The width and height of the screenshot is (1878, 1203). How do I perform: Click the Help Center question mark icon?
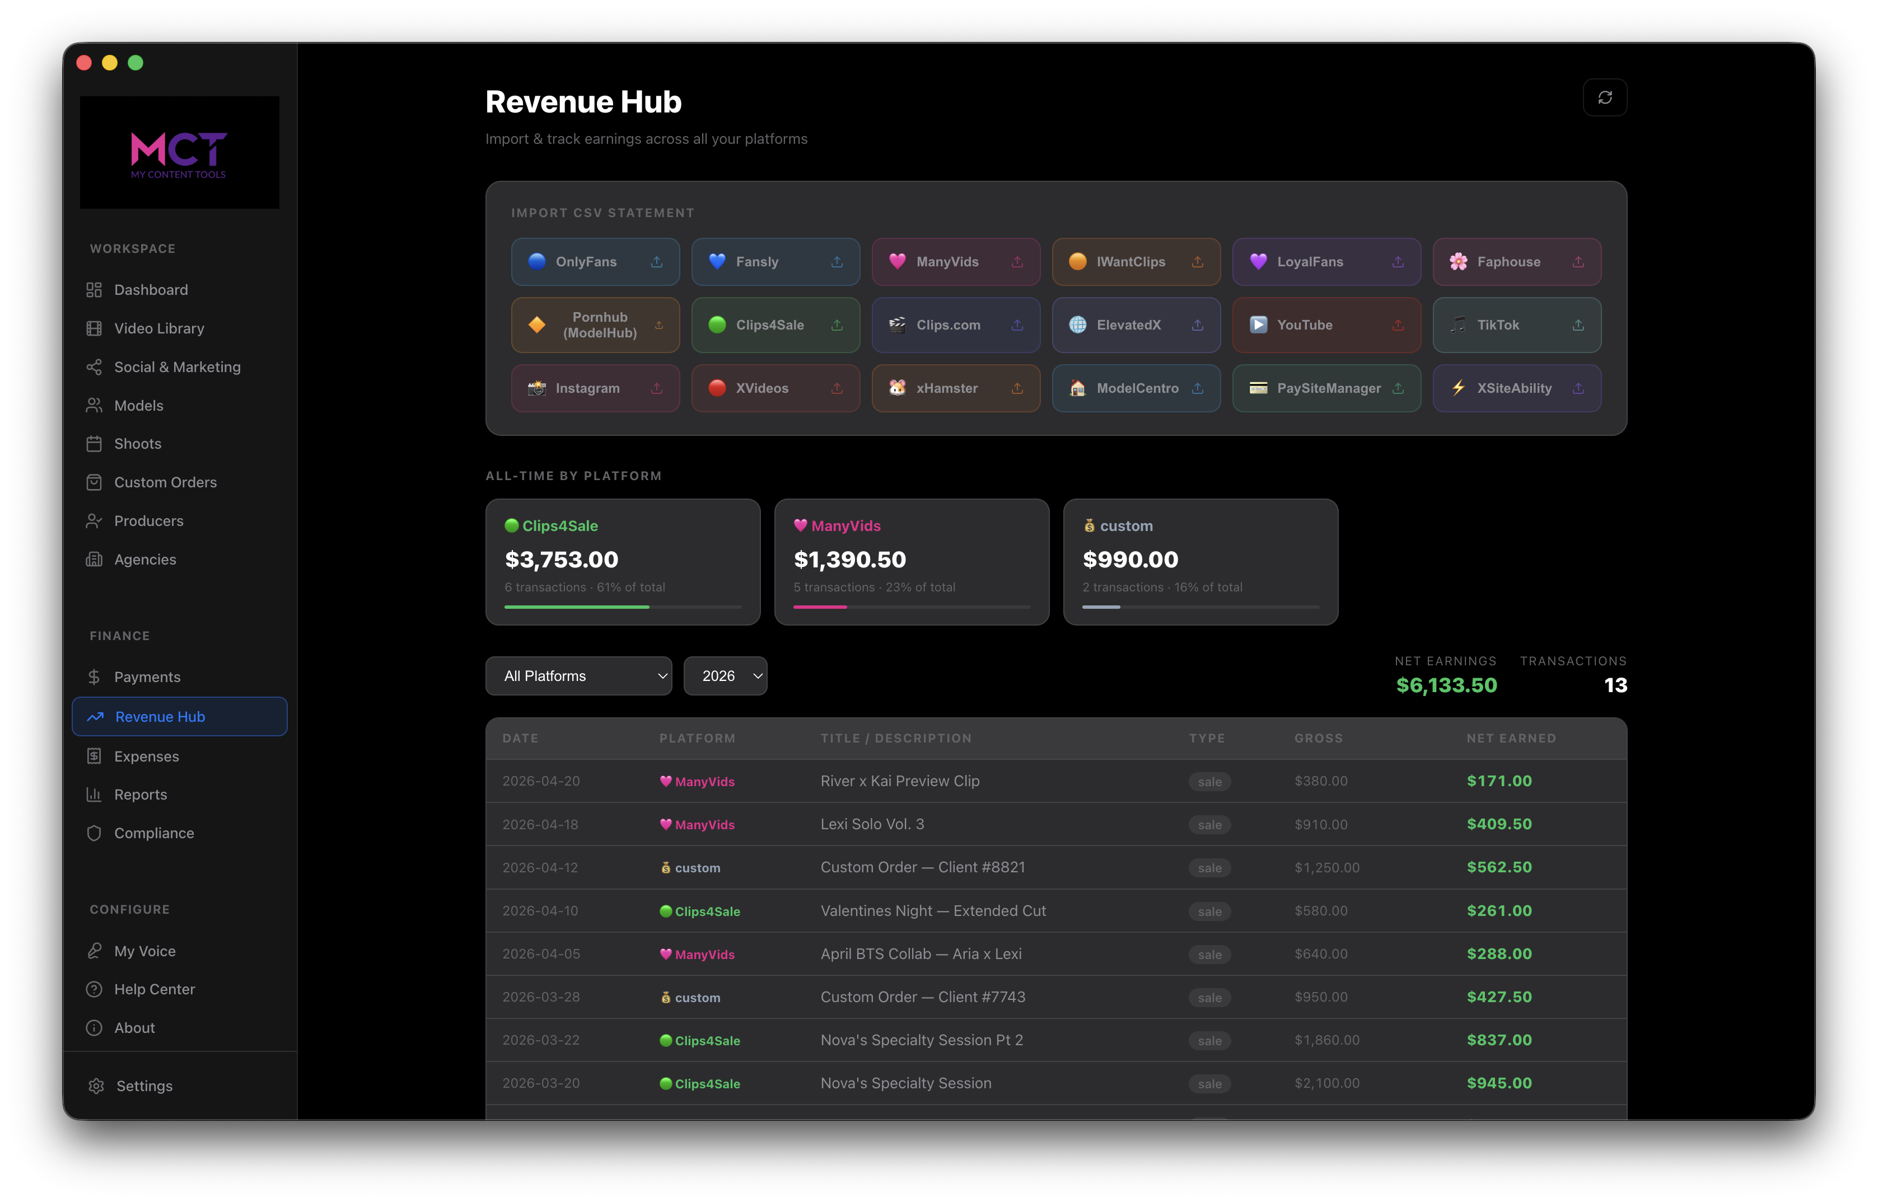(95, 989)
